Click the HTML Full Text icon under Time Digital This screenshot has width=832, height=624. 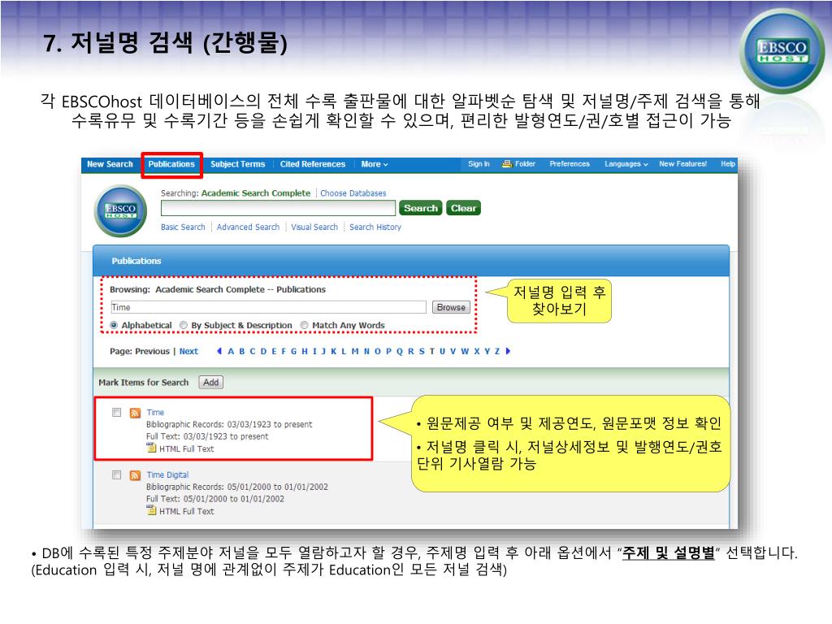tap(152, 510)
